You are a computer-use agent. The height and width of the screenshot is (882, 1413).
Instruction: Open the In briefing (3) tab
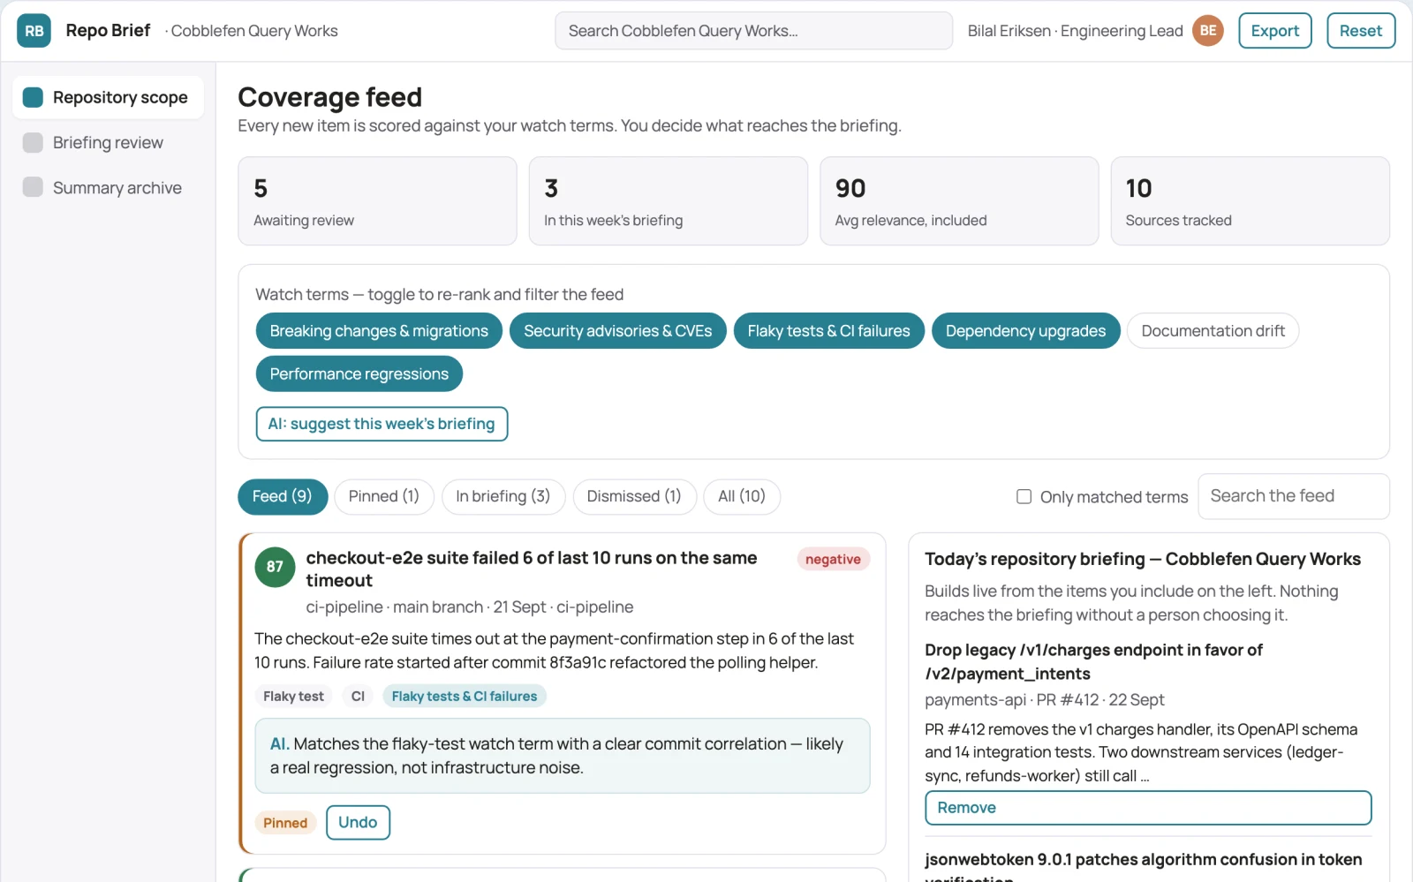(503, 496)
